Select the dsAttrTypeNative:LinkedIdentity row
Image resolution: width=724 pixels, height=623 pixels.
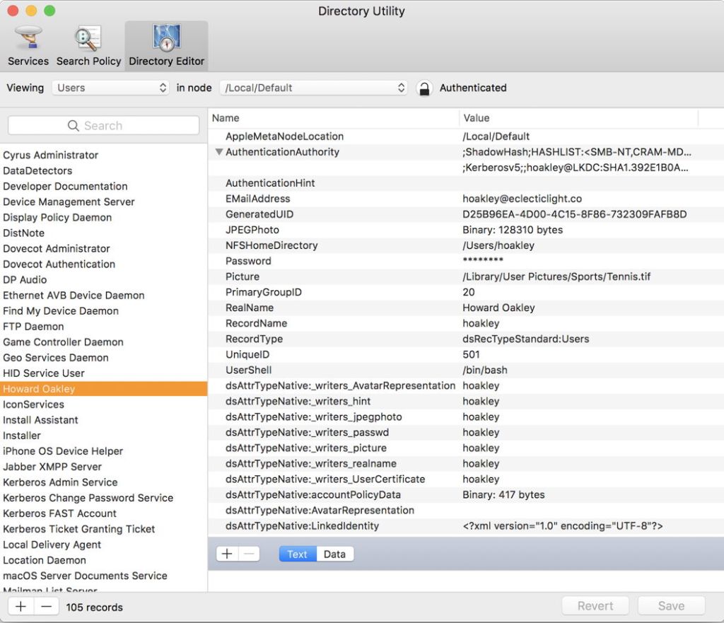click(466, 526)
